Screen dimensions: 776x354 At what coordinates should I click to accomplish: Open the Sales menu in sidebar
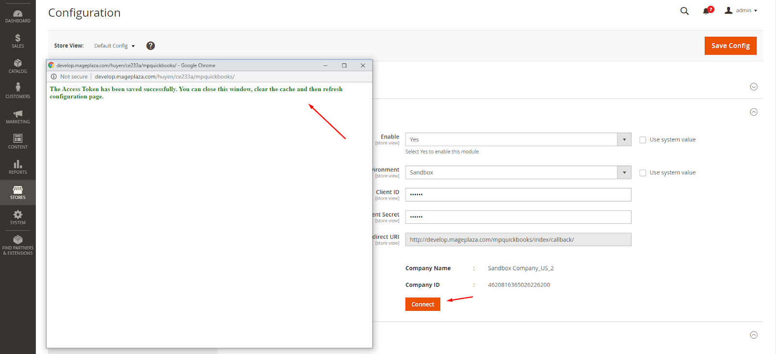17,41
